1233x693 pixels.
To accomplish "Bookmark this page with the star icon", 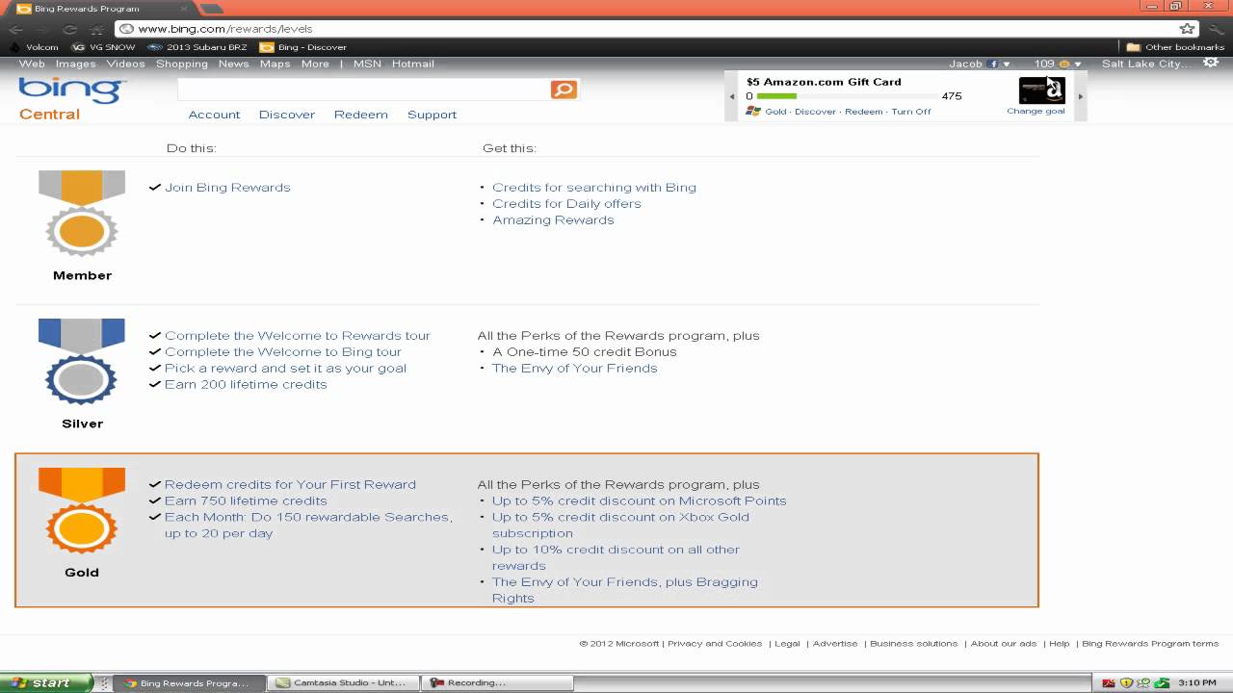I will pyautogui.click(x=1188, y=29).
